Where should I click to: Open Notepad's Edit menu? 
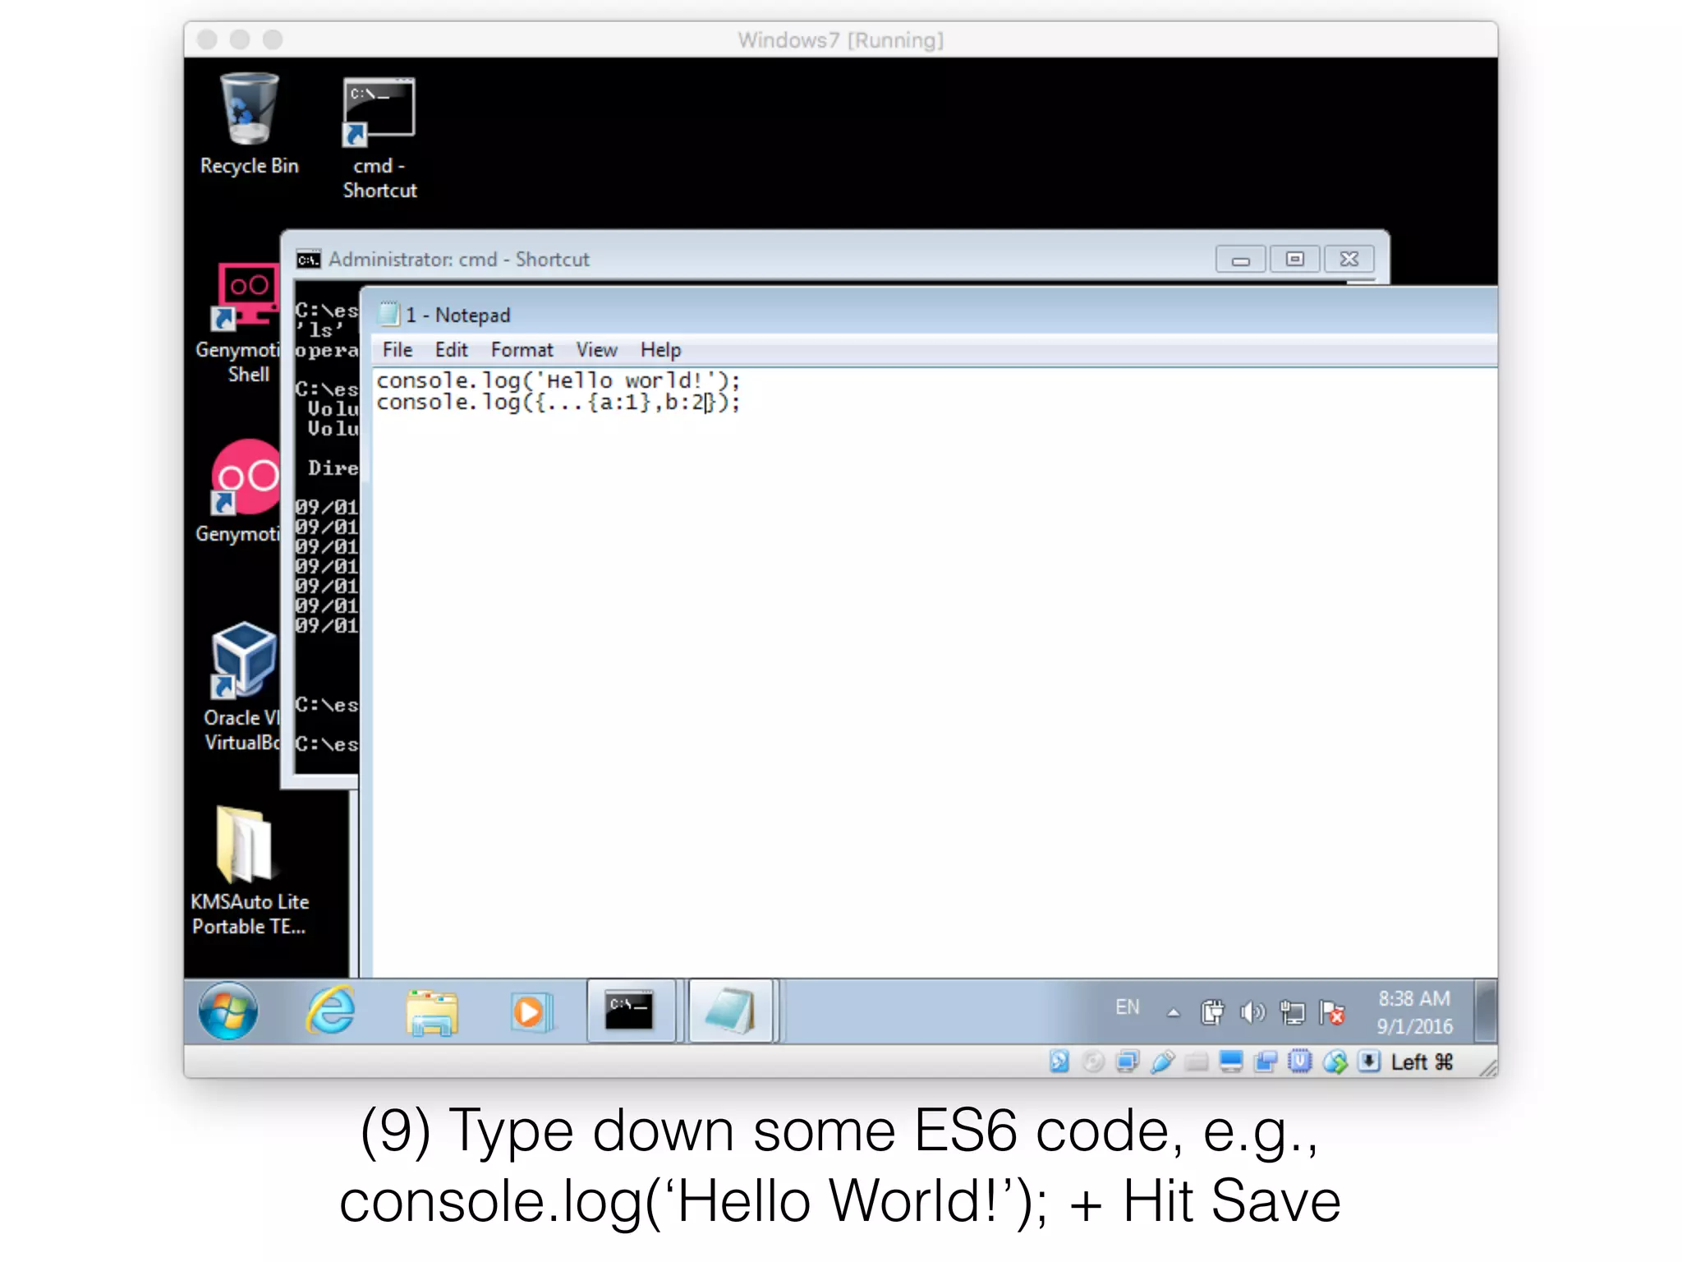pyautogui.click(x=451, y=350)
